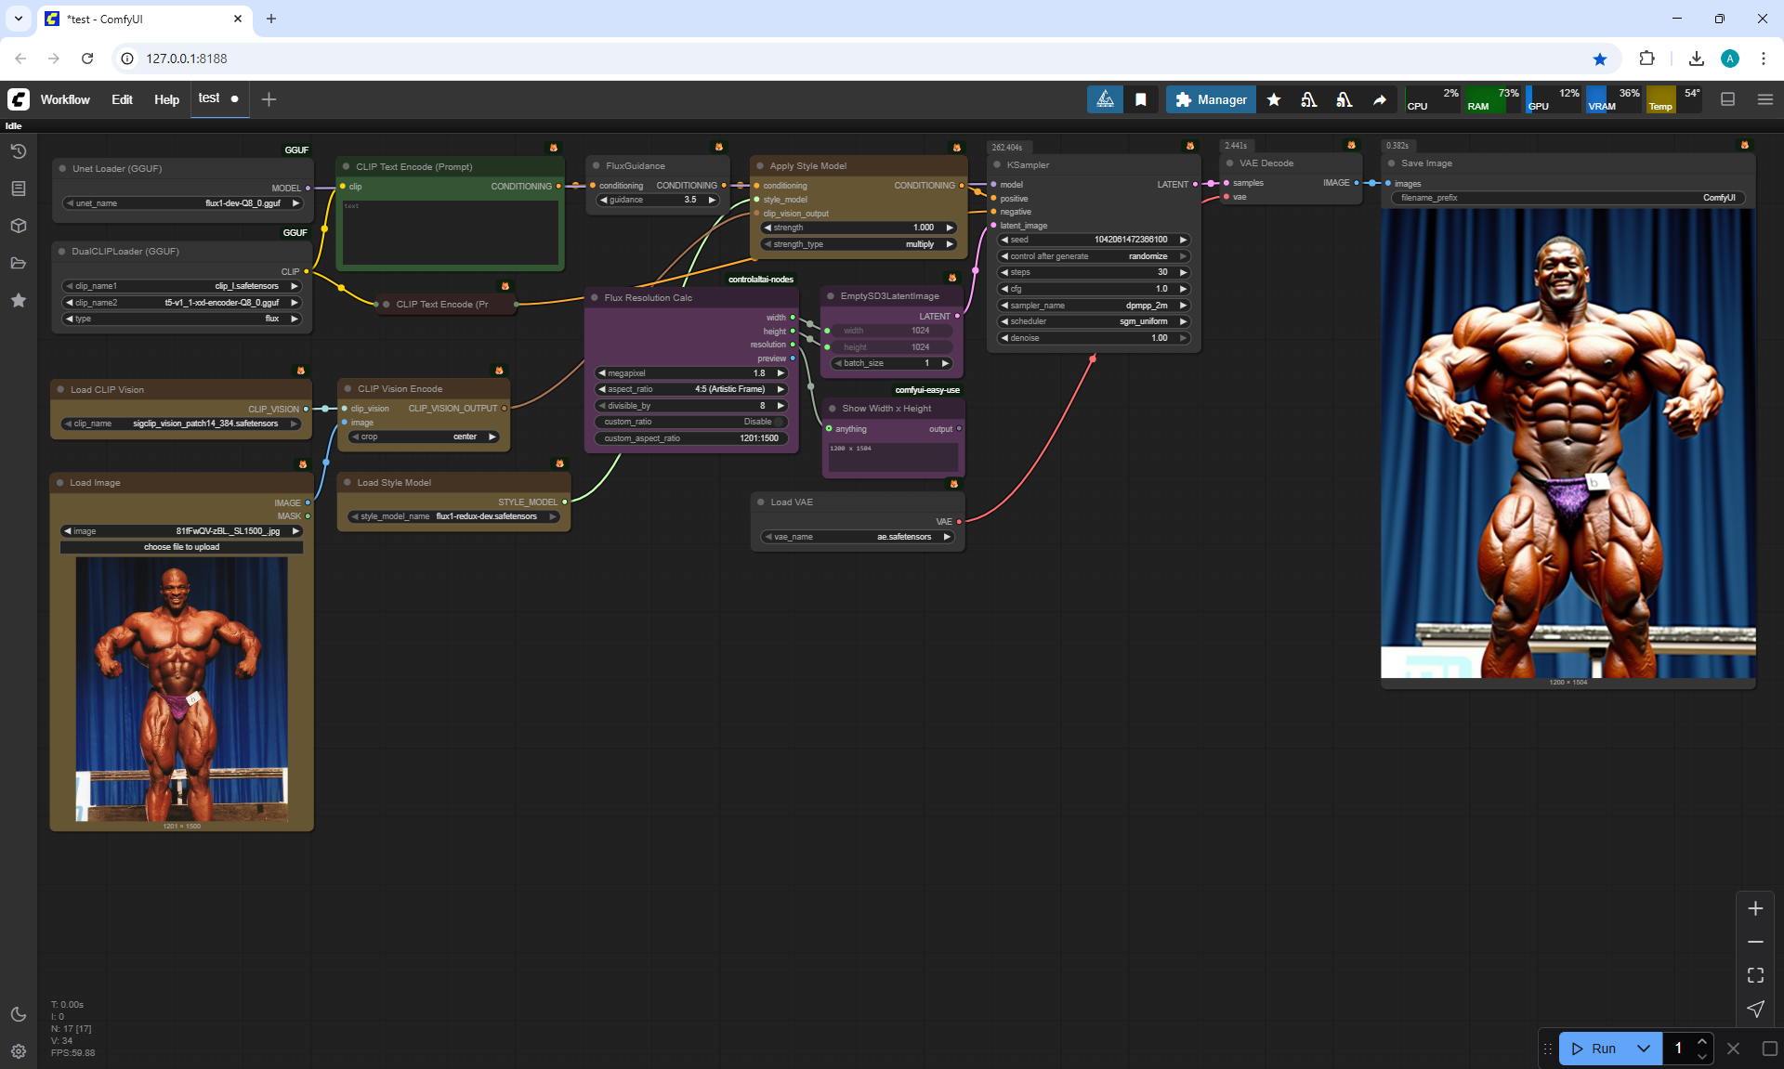1784x1069 pixels.
Task: Open the Workflow menu
Action: pos(65,99)
